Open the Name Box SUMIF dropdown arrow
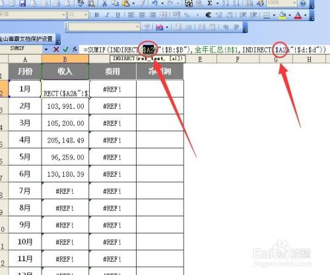This screenshot has height=275, width=330. coord(46,49)
